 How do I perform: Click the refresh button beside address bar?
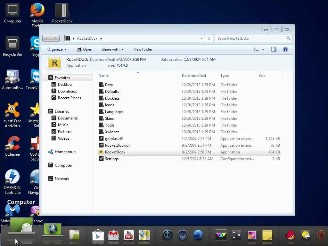(209, 38)
